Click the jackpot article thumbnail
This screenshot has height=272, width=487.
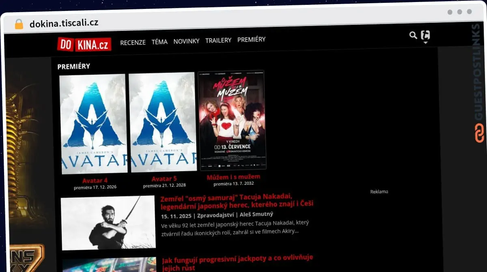(110, 264)
